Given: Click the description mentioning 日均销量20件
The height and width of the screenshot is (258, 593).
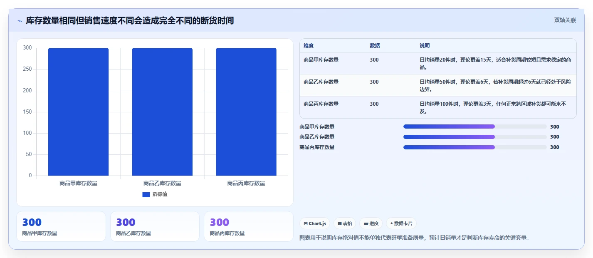Looking at the screenshot, I should (x=495, y=63).
